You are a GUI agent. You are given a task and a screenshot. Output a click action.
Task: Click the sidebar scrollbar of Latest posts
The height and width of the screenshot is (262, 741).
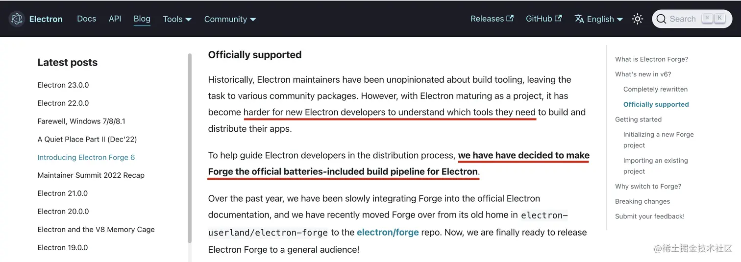pyautogui.click(x=190, y=148)
